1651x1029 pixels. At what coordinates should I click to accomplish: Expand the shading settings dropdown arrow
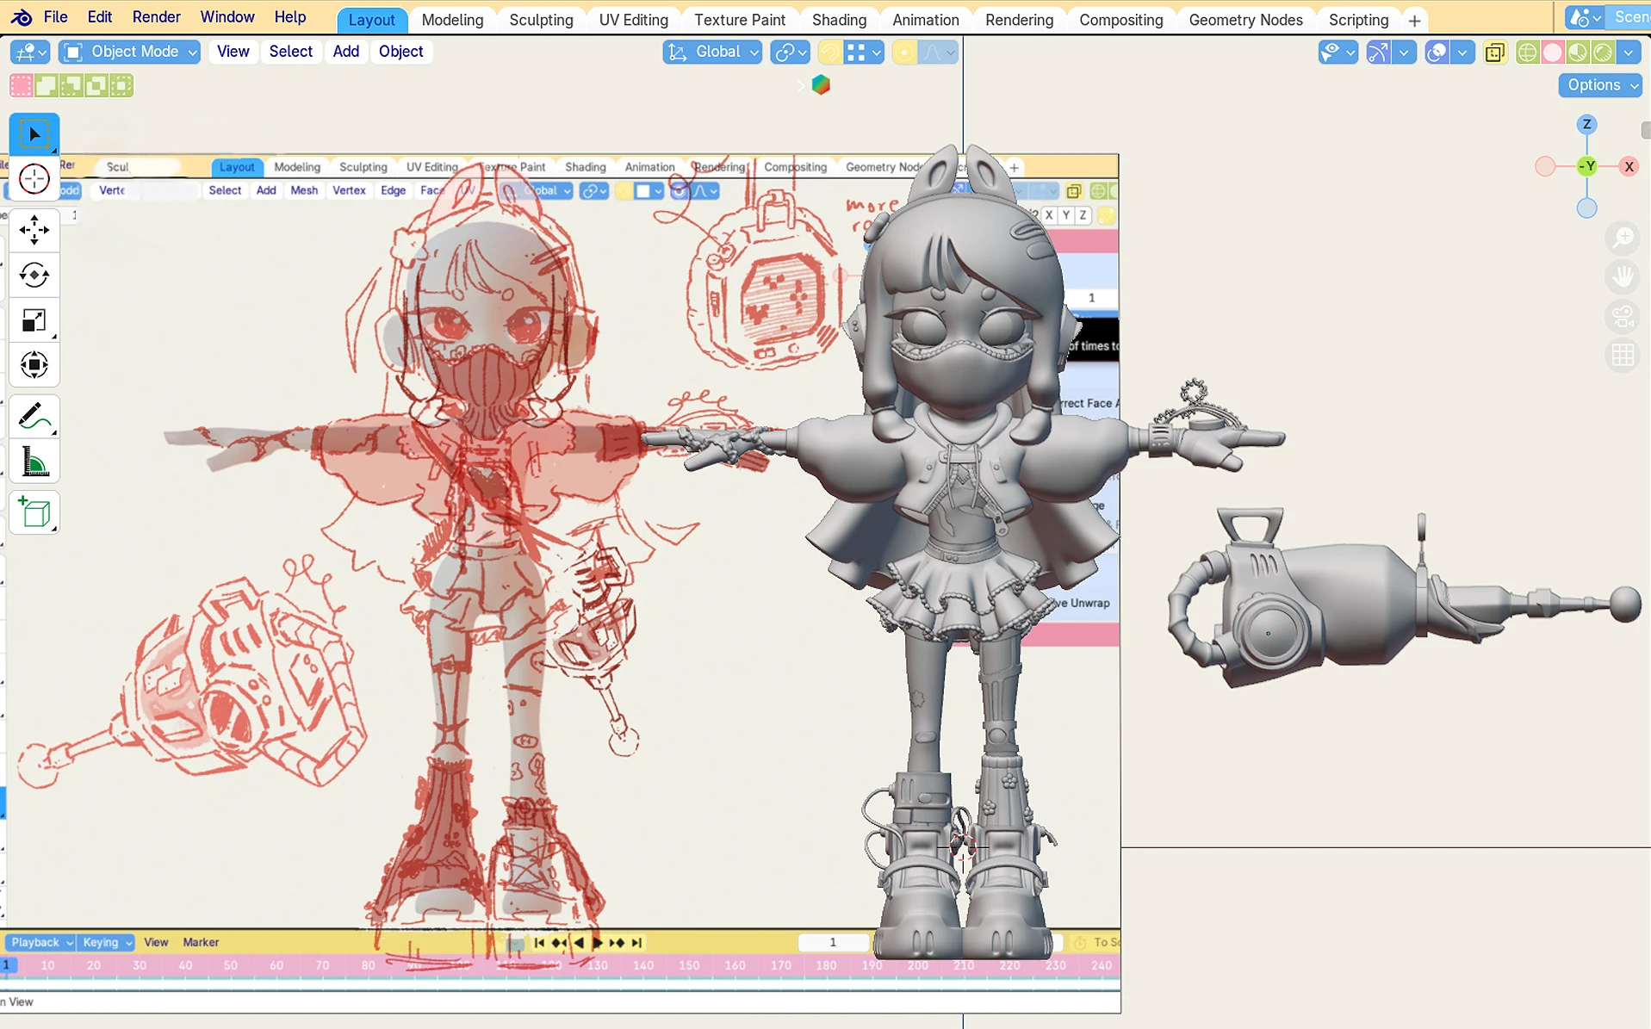[x=1629, y=53]
